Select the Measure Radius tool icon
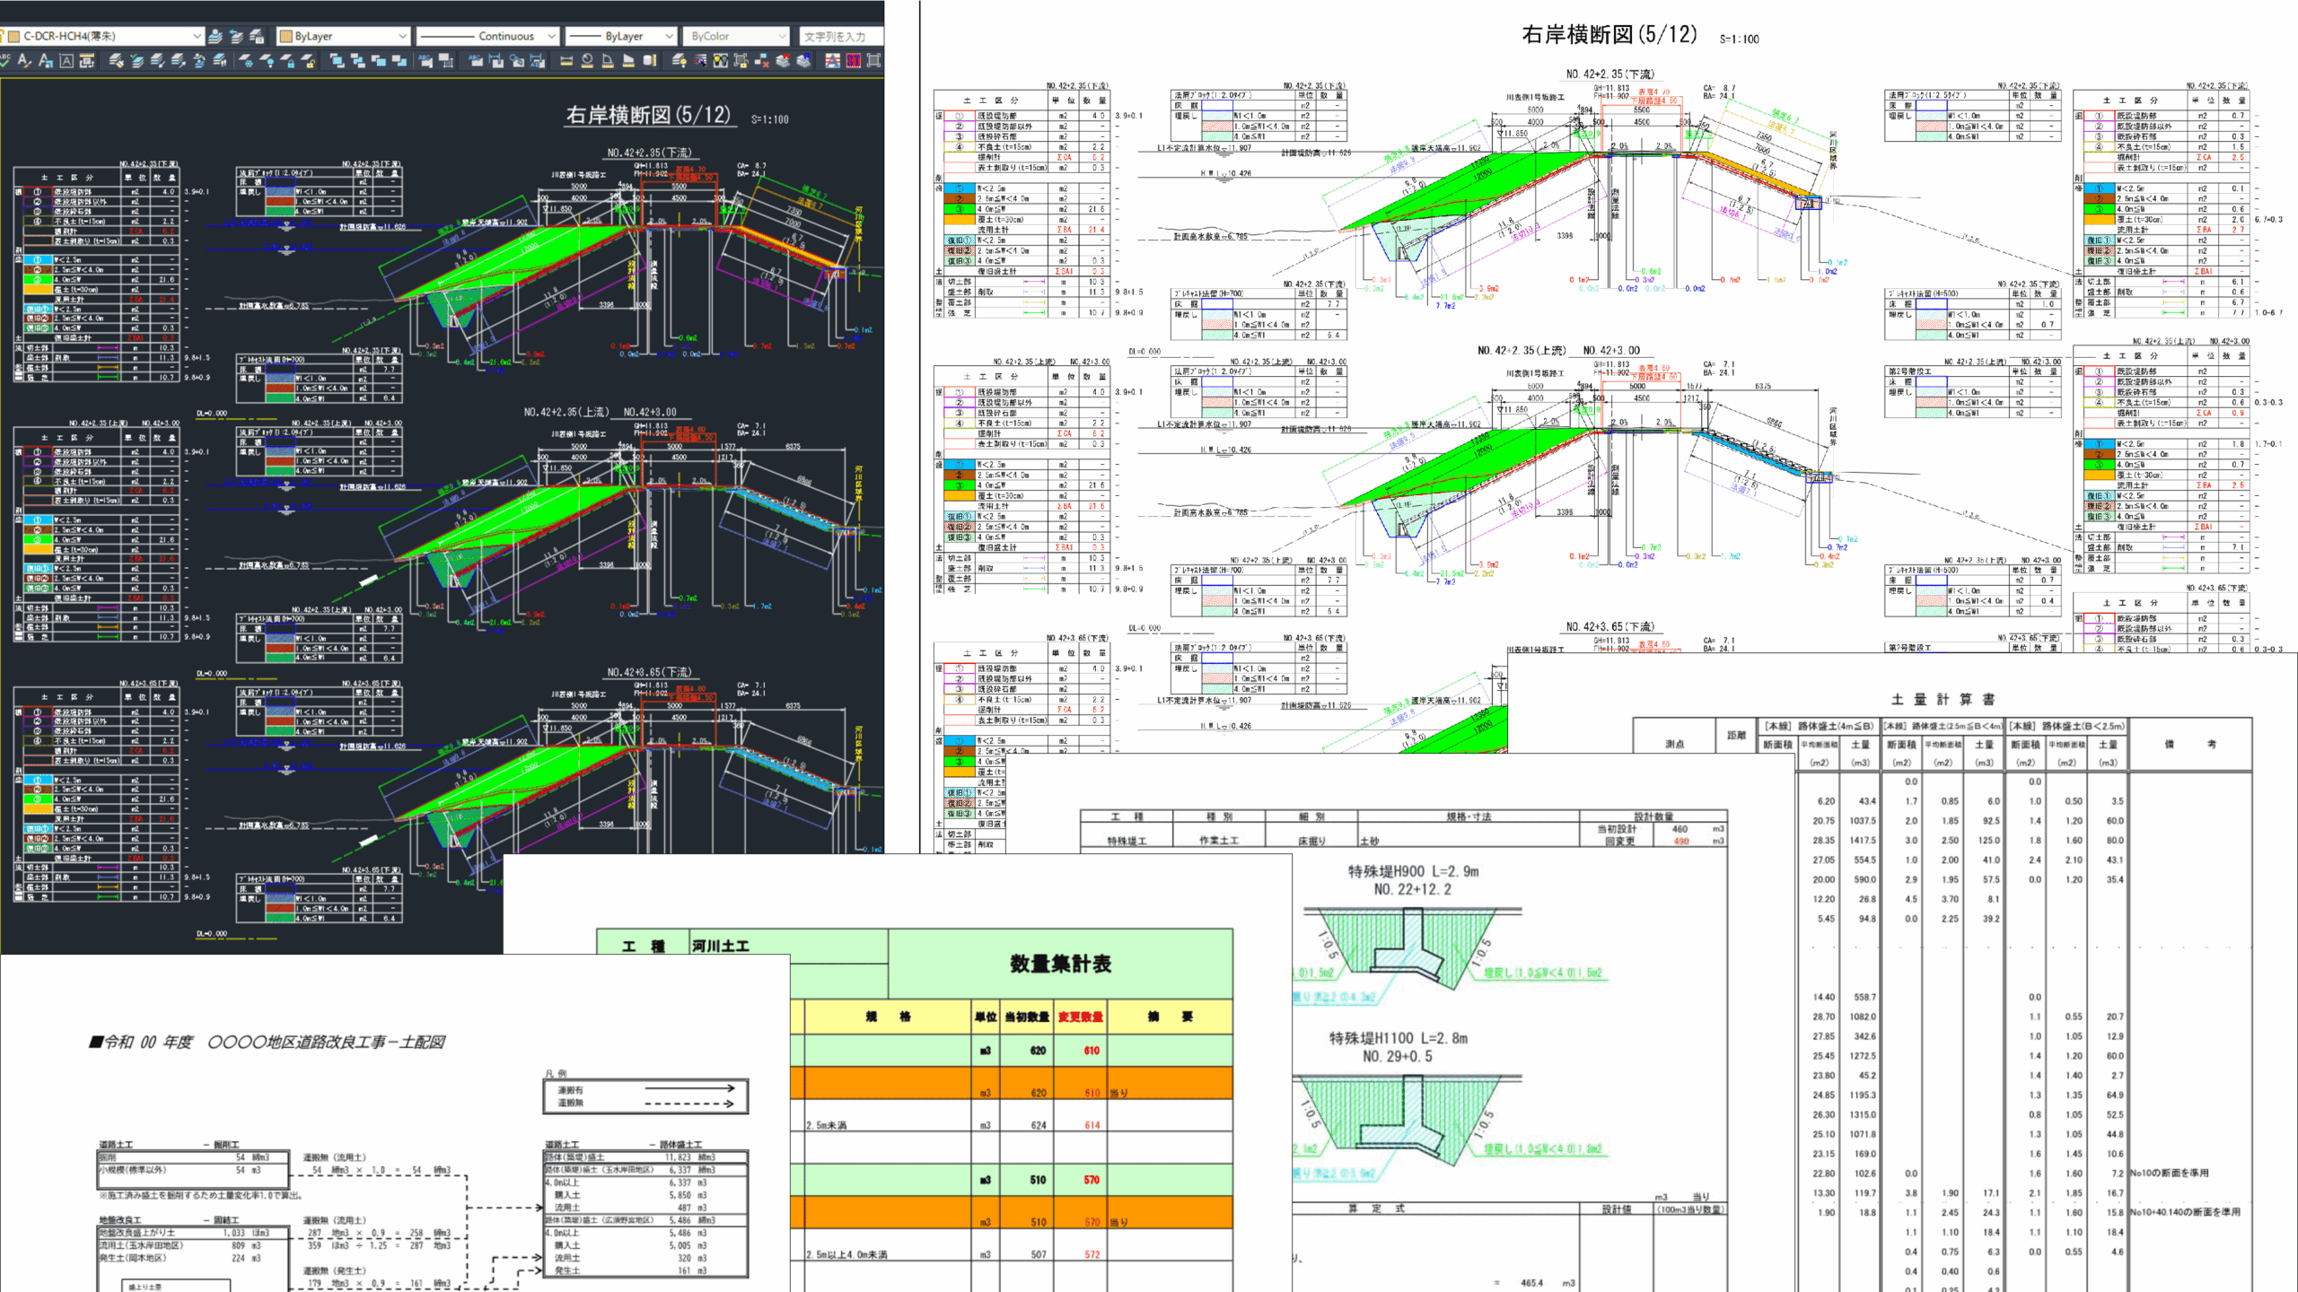This screenshot has height=1292, width=2298. point(587,60)
